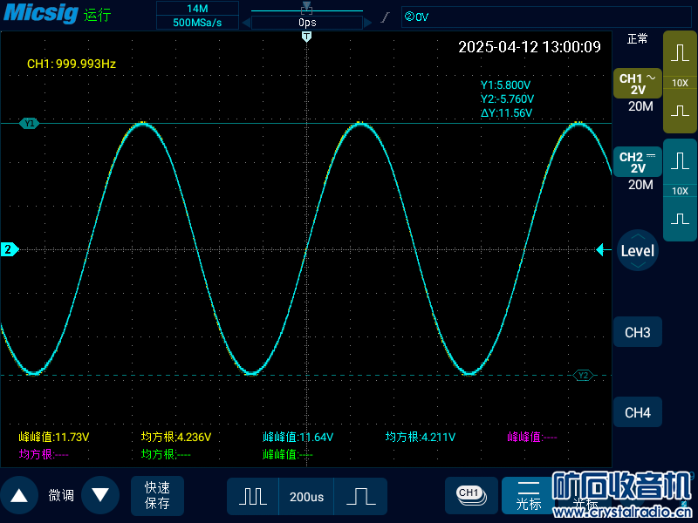Decrease CH2 vertical scale with small pulse icon
Screen dimensions: 698x523
click(680, 219)
